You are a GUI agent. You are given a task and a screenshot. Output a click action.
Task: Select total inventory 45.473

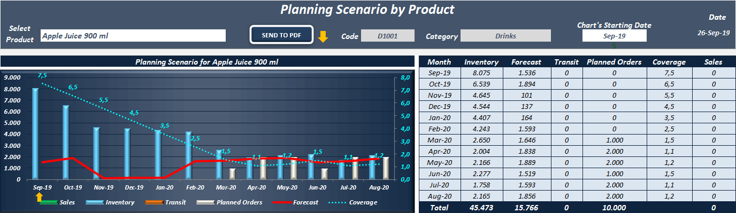click(481, 207)
